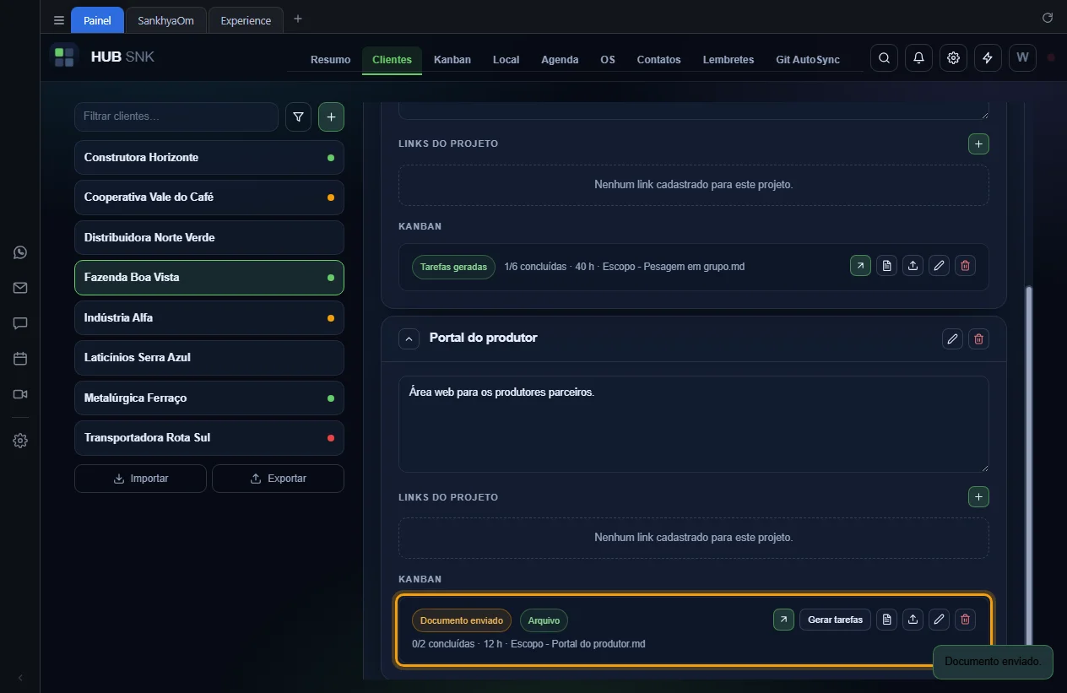Delete the Pesagem em grupo kanban row
Screen dimensions: 1067x693
pyautogui.click(x=966, y=266)
